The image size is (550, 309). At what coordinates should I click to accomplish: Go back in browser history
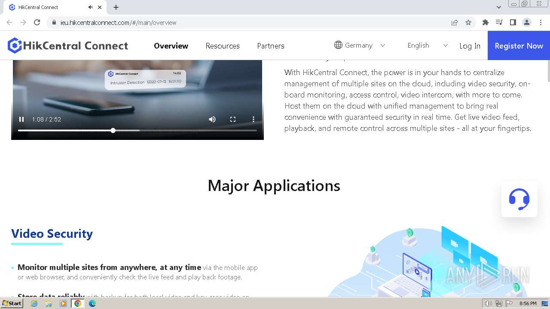pyautogui.click(x=9, y=22)
